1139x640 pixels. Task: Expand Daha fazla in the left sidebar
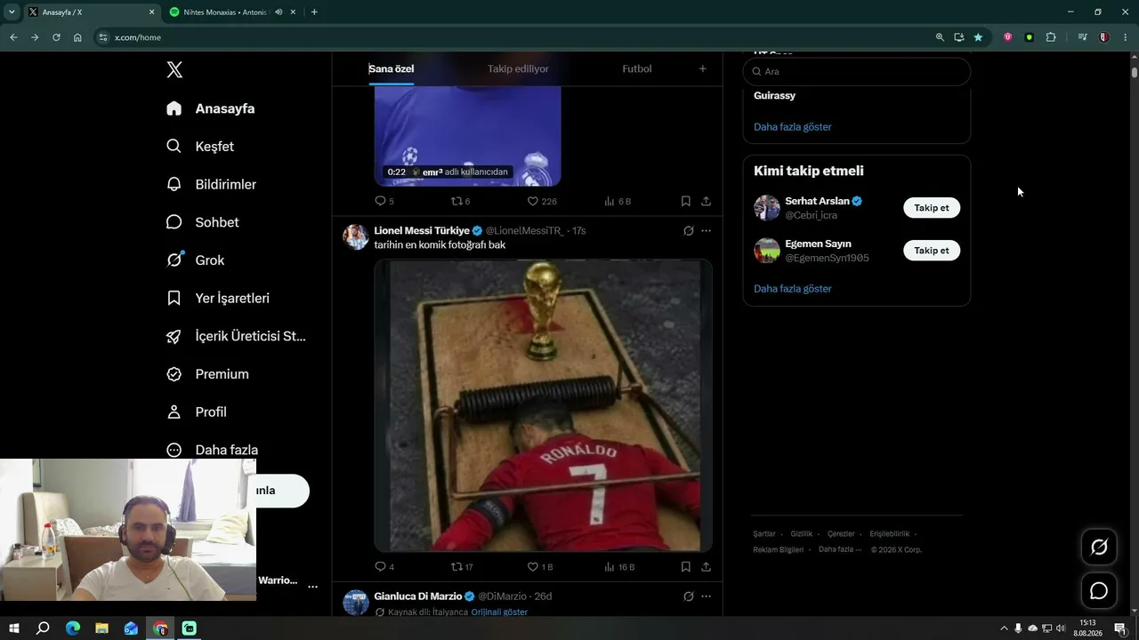point(213,450)
